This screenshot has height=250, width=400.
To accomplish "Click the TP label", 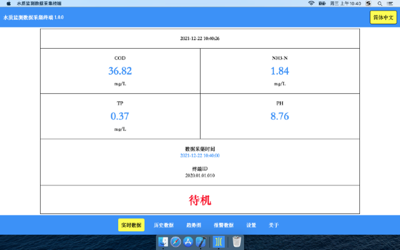I will pos(120,103).
